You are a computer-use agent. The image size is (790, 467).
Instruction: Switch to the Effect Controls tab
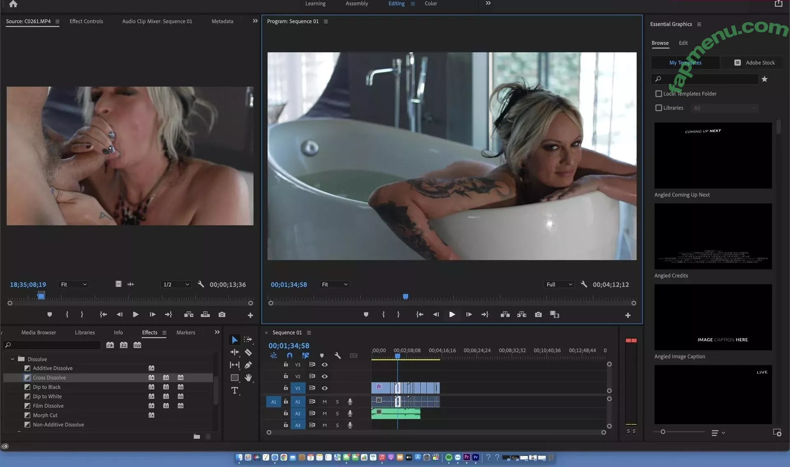pyautogui.click(x=86, y=21)
